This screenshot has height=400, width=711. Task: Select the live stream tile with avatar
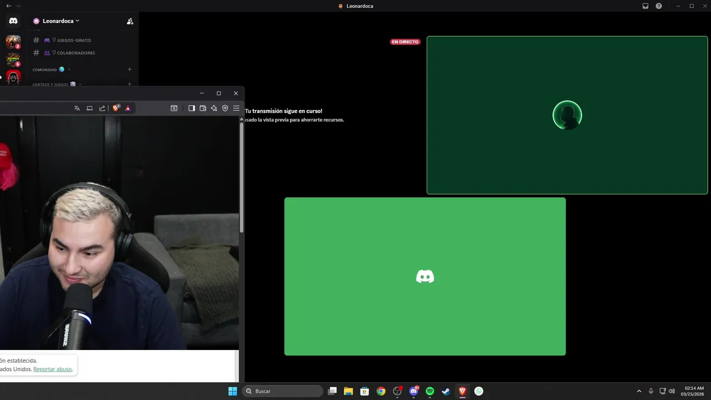[x=567, y=115]
